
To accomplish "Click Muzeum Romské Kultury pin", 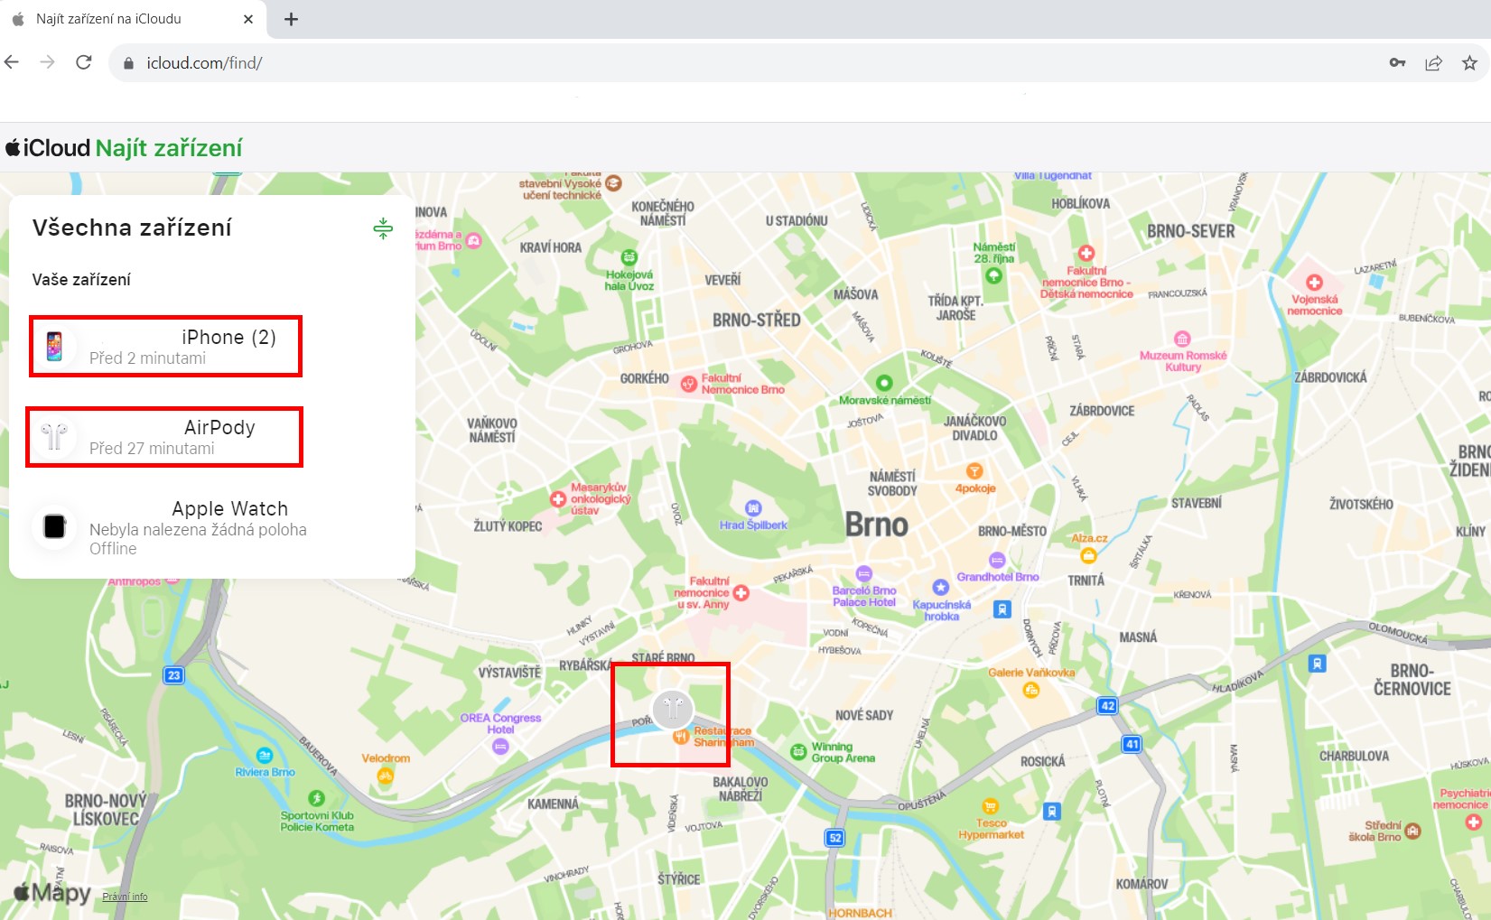I will (1182, 339).
